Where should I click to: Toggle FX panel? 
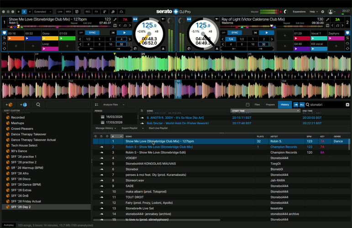pyautogui.click(x=96, y=12)
